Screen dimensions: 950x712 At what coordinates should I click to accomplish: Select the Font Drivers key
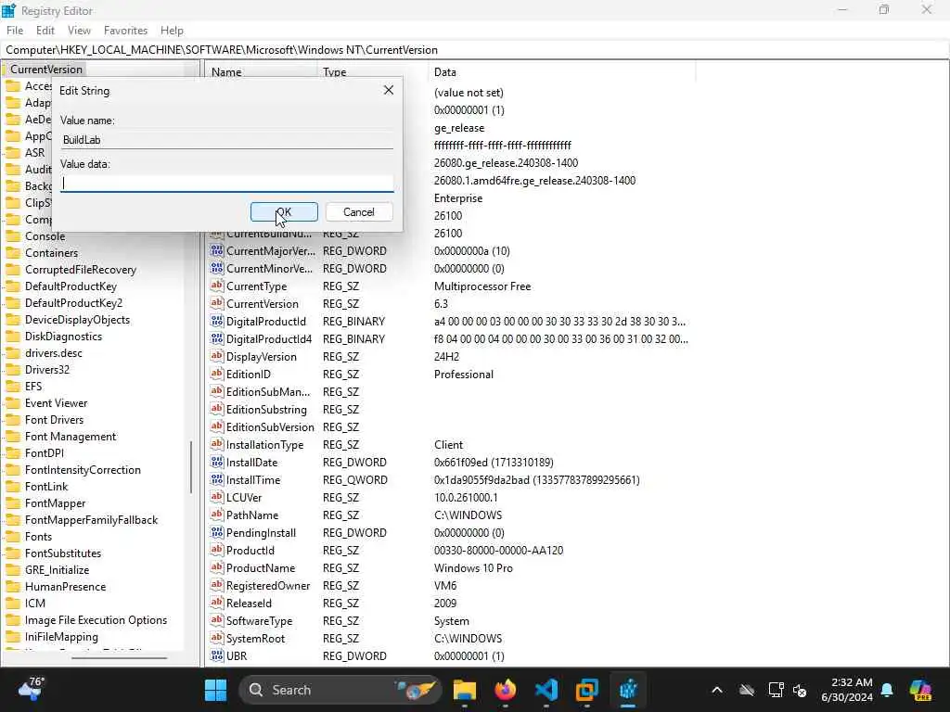pyautogui.click(x=54, y=420)
